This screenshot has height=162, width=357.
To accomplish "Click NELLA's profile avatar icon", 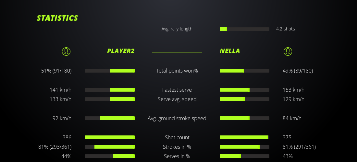I will (x=288, y=51).
